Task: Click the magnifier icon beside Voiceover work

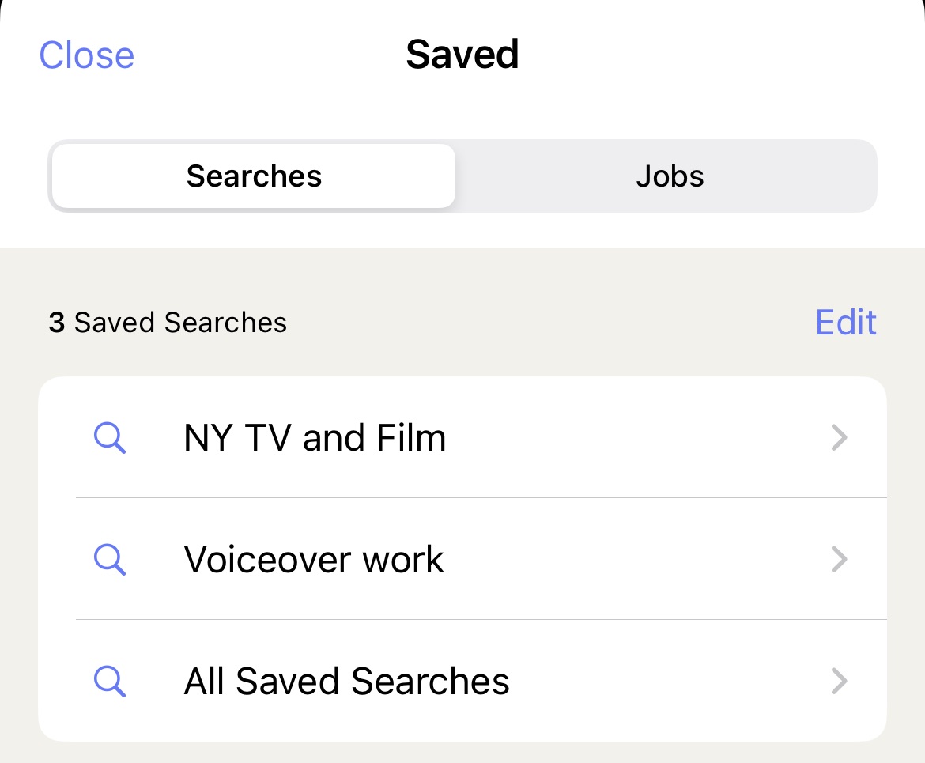Action: [110, 560]
